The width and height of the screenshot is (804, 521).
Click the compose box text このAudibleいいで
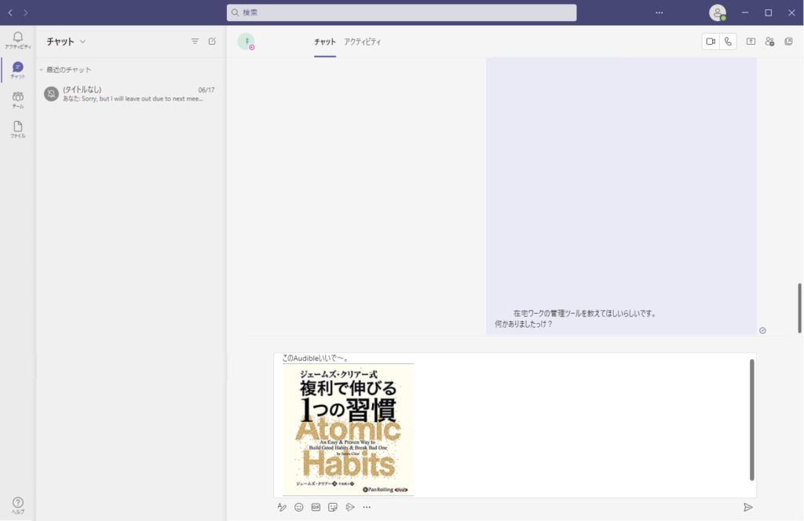[x=316, y=358]
